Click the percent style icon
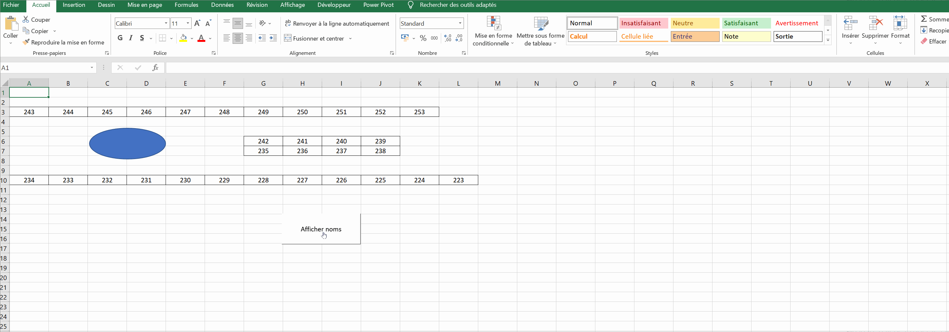 [x=423, y=38]
